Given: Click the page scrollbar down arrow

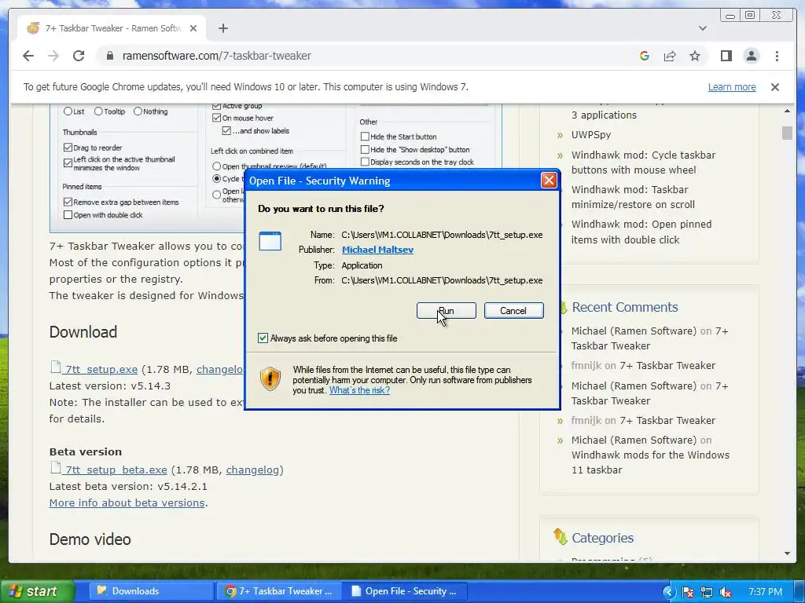Looking at the screenshot, I should point(787,554).
